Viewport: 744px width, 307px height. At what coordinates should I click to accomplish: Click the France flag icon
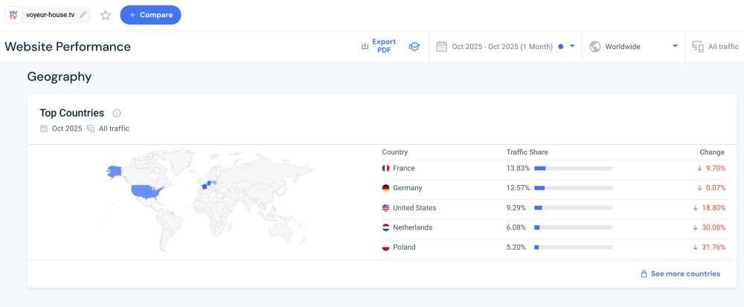(385, 169)
